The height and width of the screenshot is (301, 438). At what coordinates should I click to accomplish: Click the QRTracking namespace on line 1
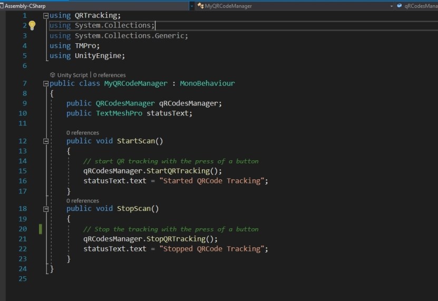pos(96,15)
